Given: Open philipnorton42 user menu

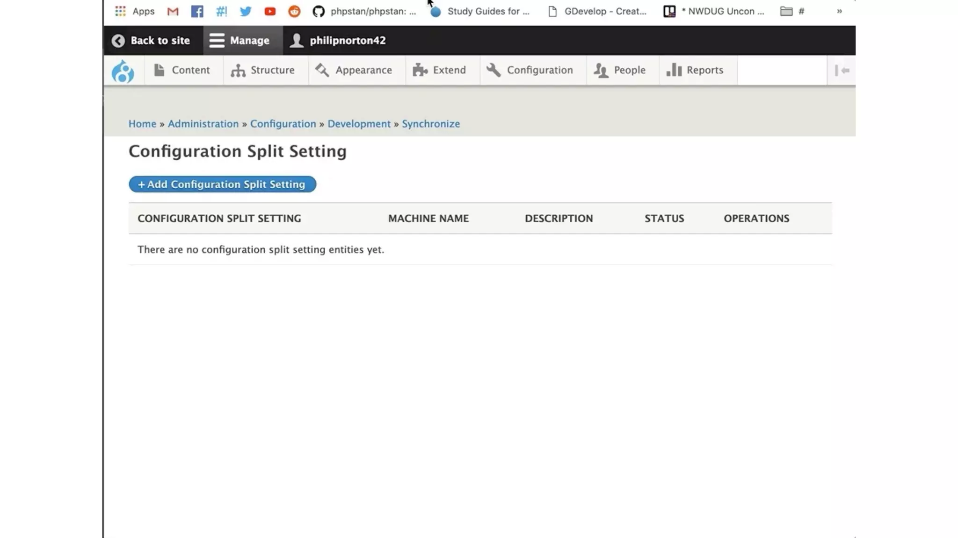Looking at the screenshot, I should pos(338,41).
